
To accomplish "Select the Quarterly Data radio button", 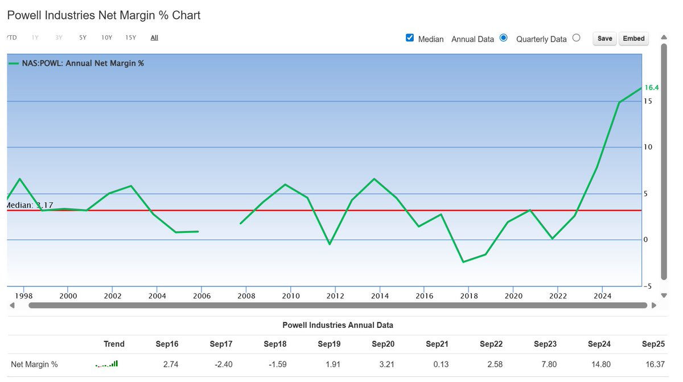I will click(x=576, y=38).
